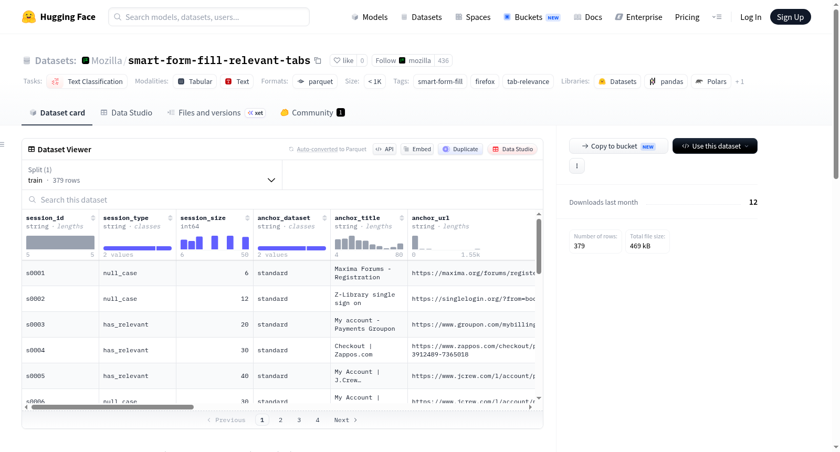840x452 pixels.
Task: Open the left sidebar table of contents icon
Action: coord(3,144)
